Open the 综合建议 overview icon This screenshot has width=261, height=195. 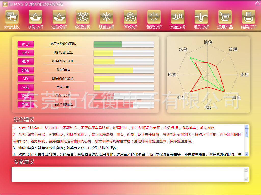coord(12,17)
